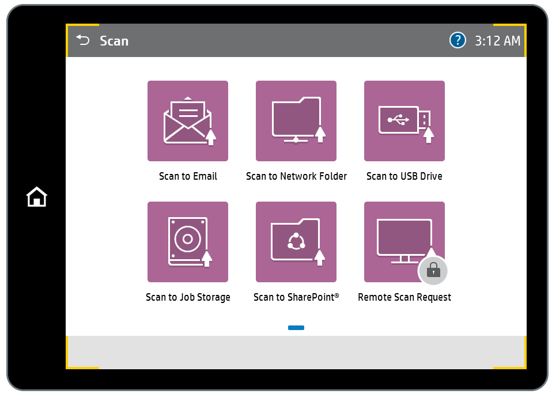Click the "Remote Scan Request" label

pyautogui.click(x=404, y=297)
